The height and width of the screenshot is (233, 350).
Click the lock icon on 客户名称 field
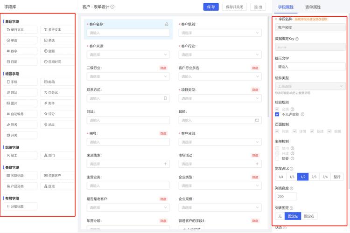(x=167, y=24)
